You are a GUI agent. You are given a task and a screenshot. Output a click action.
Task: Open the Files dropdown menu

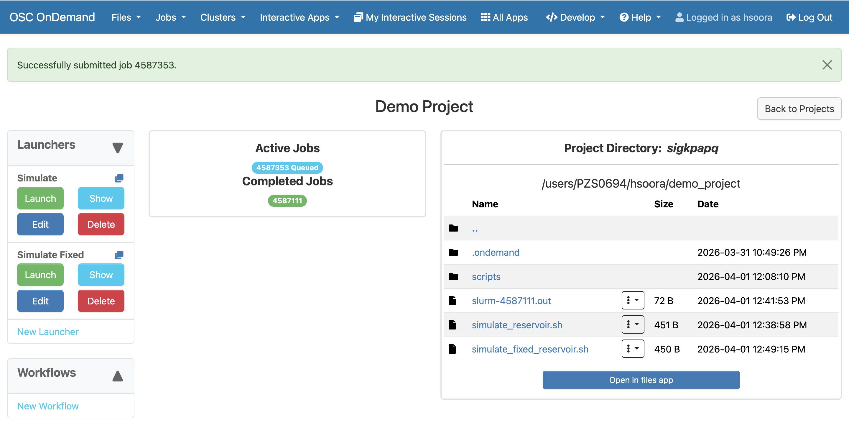pyautogui.click(x=126, y=17)
